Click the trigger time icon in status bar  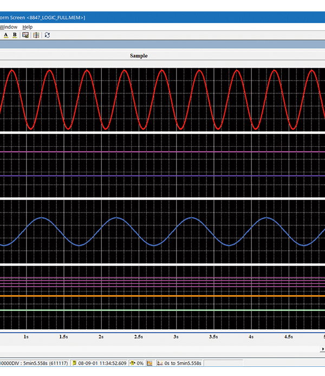[x=74, y=363]
